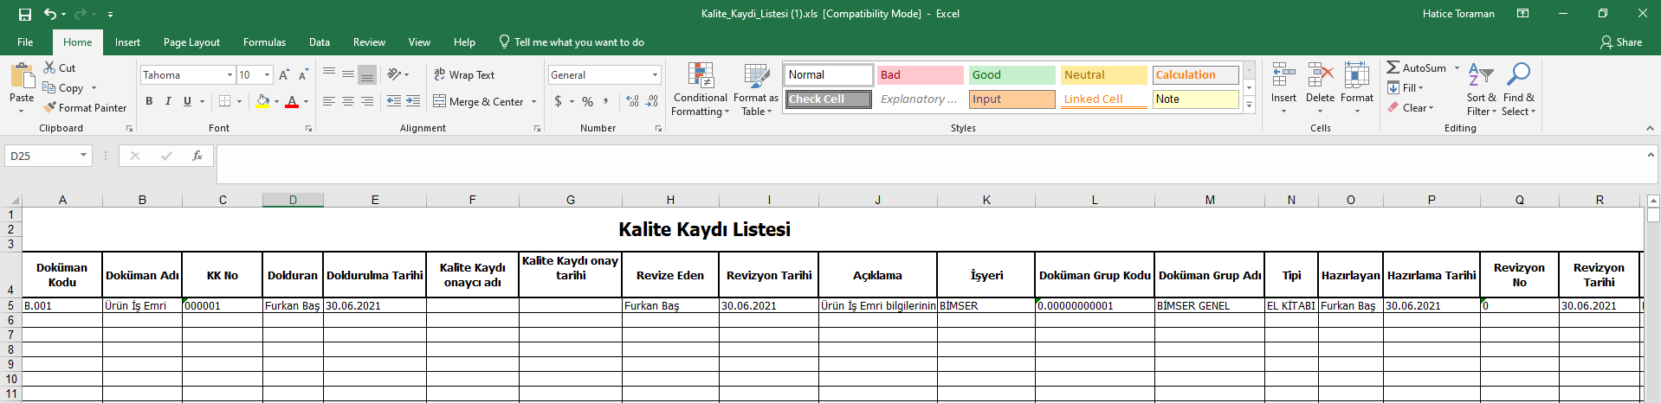Click the Format Painter brush icon
This screenshot has width=1661, height=403.
pos(50,107)
